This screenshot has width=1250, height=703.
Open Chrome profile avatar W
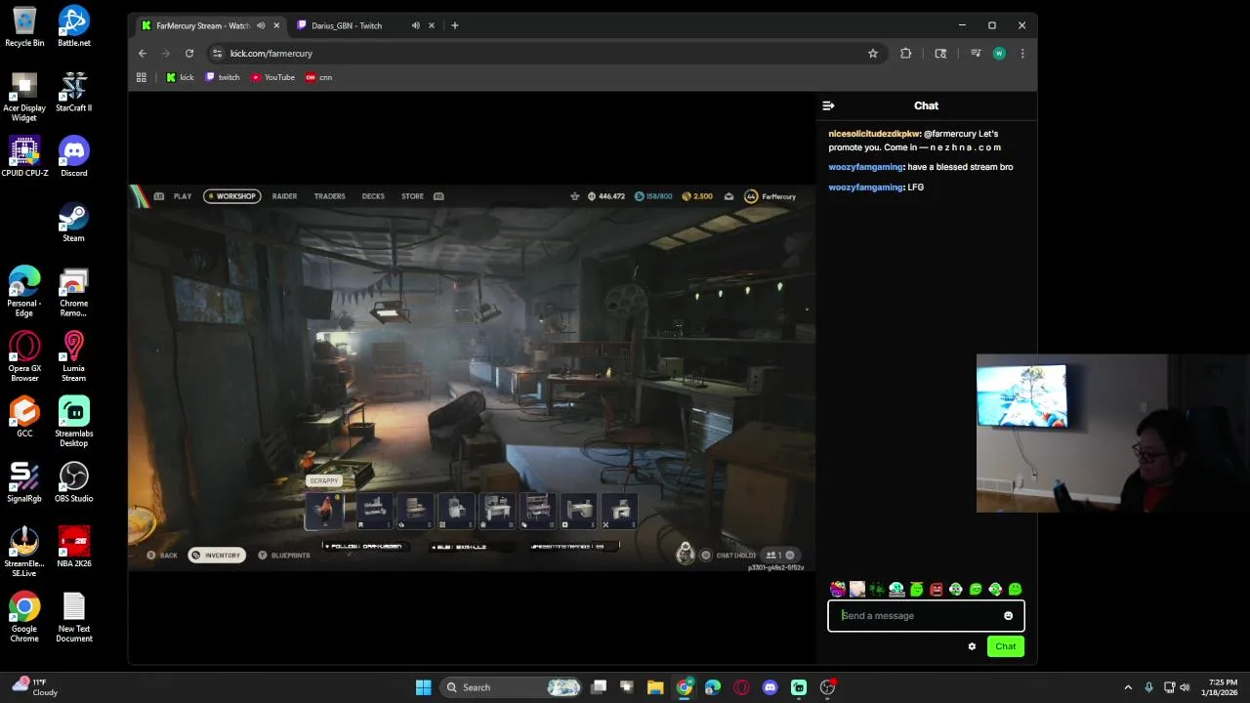coord(999,54)
